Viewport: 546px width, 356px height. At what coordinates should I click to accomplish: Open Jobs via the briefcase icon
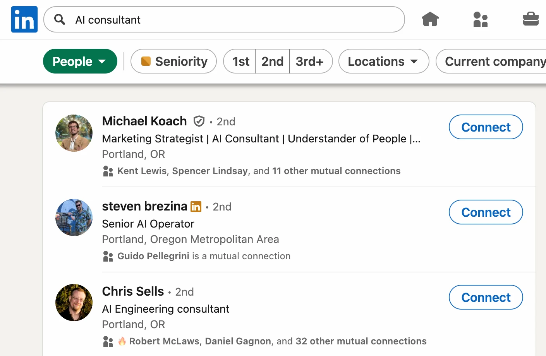(x=531, y=19)
